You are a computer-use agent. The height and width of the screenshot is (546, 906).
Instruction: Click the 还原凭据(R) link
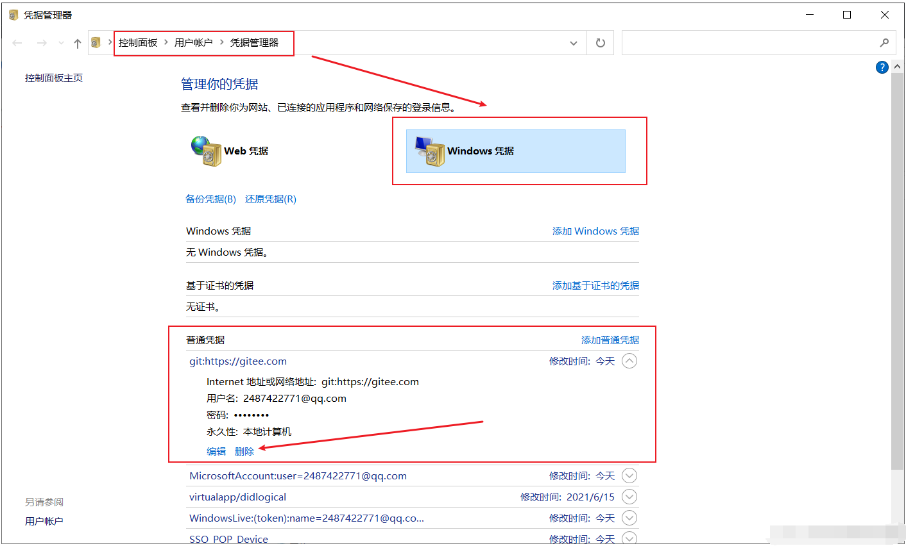pos(271,199)
